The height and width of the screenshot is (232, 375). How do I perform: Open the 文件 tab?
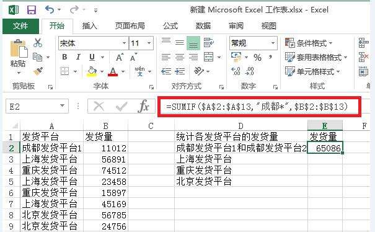click(x=20, y=26)
